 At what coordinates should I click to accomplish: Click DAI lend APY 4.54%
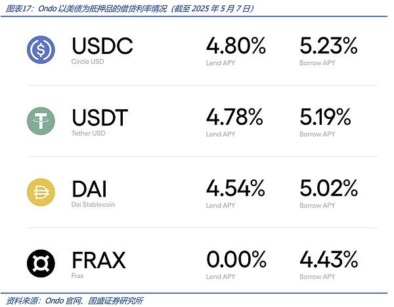(235, 189)
